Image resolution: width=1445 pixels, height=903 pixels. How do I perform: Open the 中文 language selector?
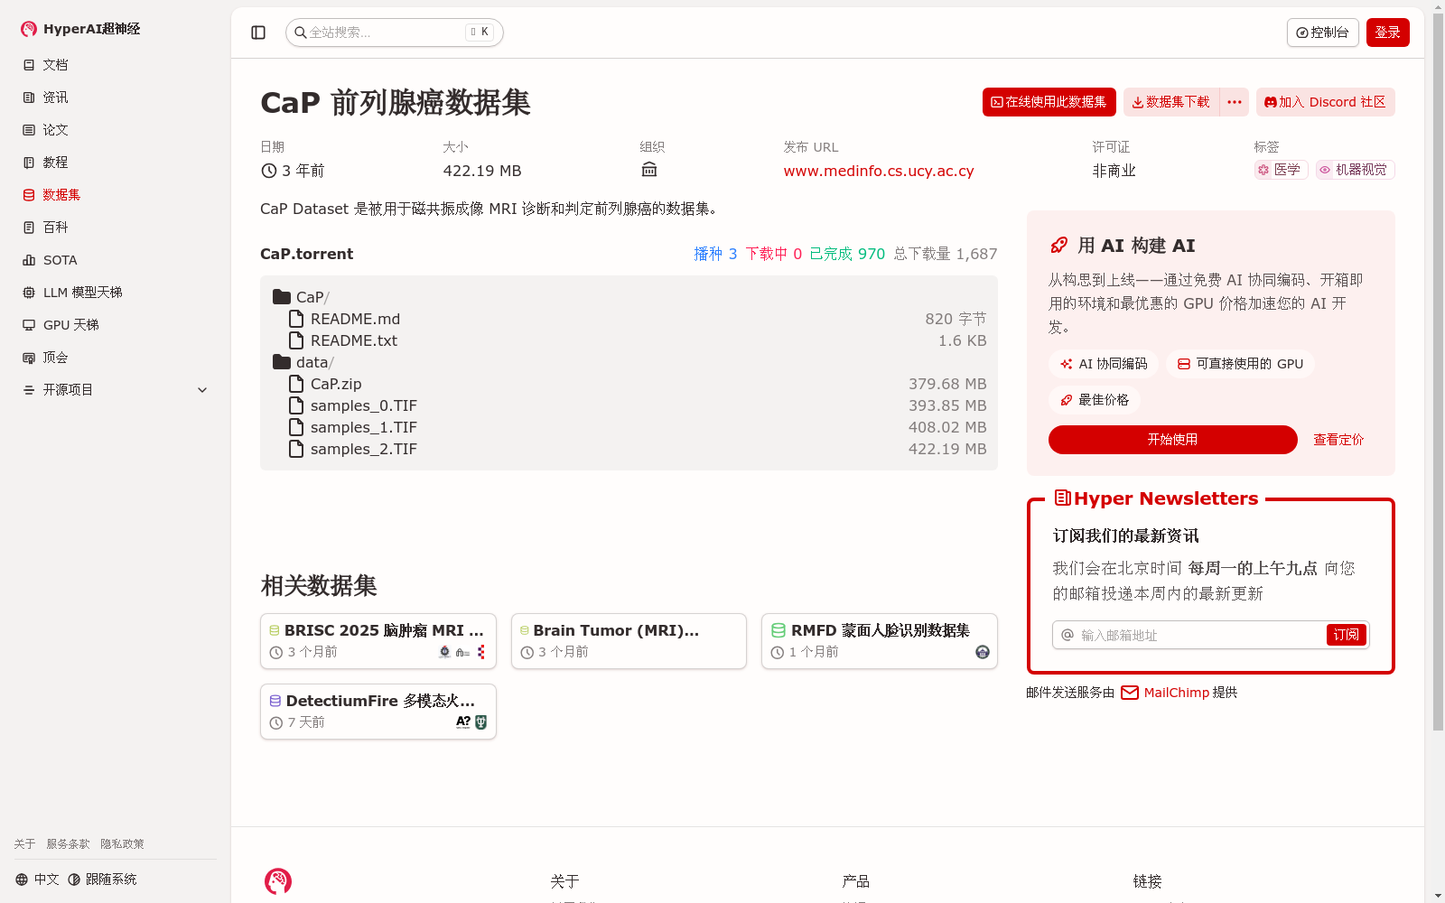[x=37, y=880]
